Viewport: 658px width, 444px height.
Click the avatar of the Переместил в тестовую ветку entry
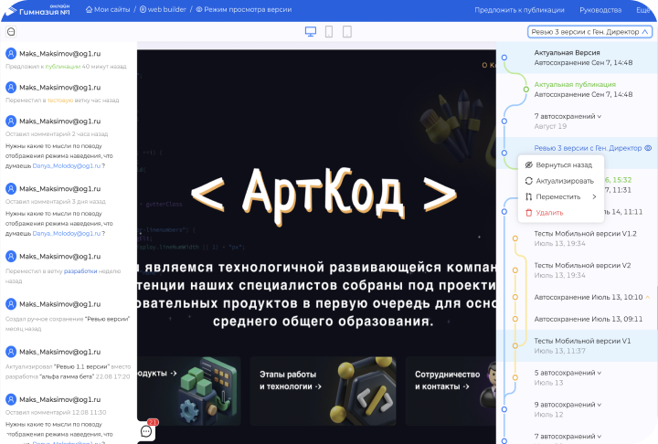[11, 88]
